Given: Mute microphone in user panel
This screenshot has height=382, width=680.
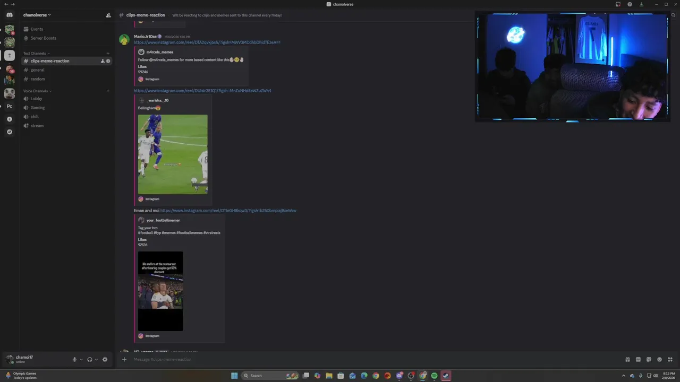Looking at the screenshot, I should [x=74, y=359].
